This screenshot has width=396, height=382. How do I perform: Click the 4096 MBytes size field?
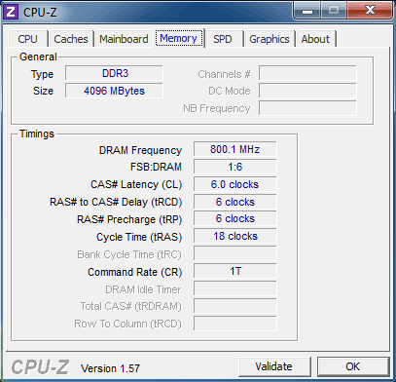(114, 91)
